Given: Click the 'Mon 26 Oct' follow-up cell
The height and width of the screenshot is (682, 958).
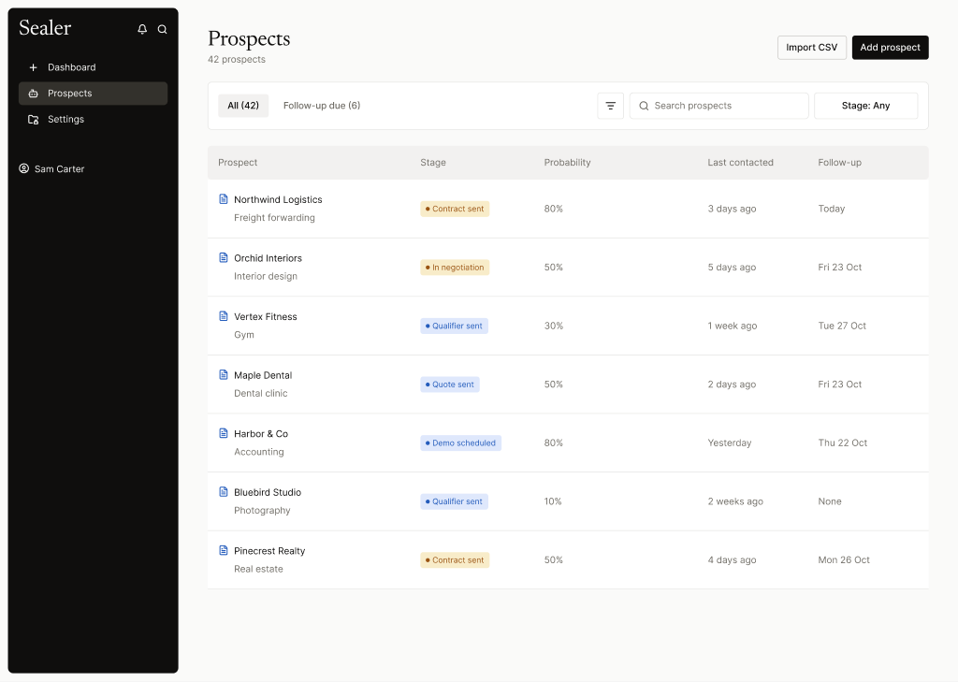Looking at the screenshot, I should 844,560.
